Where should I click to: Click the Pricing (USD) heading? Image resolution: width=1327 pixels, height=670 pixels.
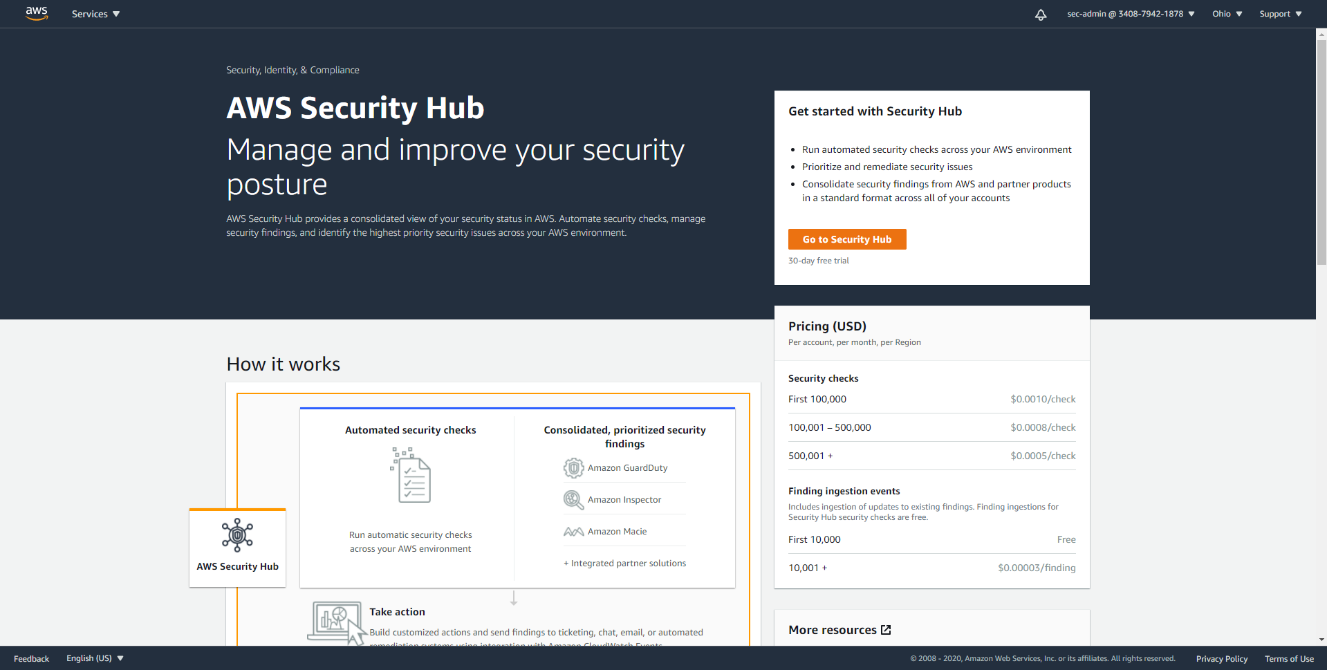827,326
